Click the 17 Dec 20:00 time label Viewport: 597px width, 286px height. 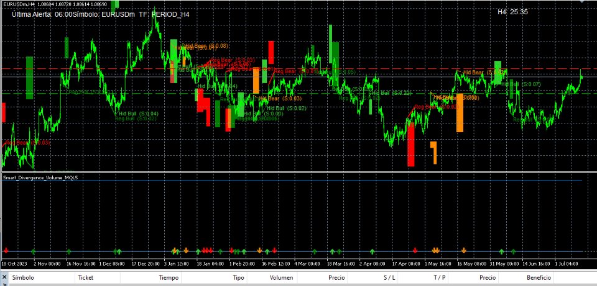pyautogui.click(x=146, y=263)
